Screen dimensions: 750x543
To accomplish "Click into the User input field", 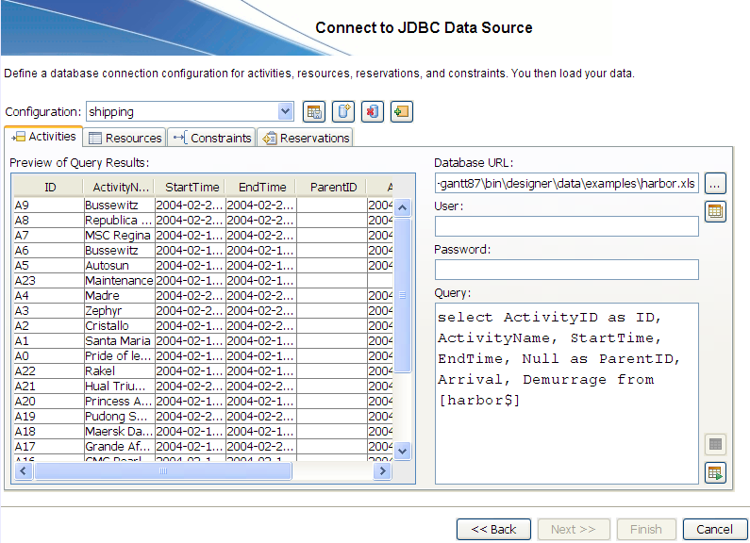I will click(x=566, y=226).
